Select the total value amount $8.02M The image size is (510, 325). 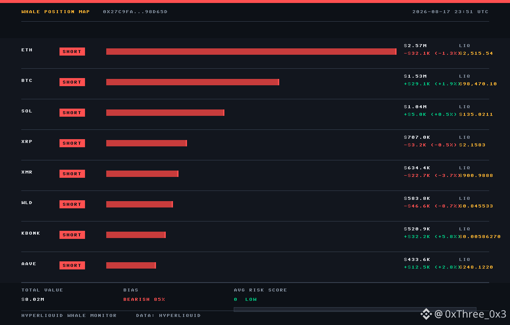pos(33,300)
